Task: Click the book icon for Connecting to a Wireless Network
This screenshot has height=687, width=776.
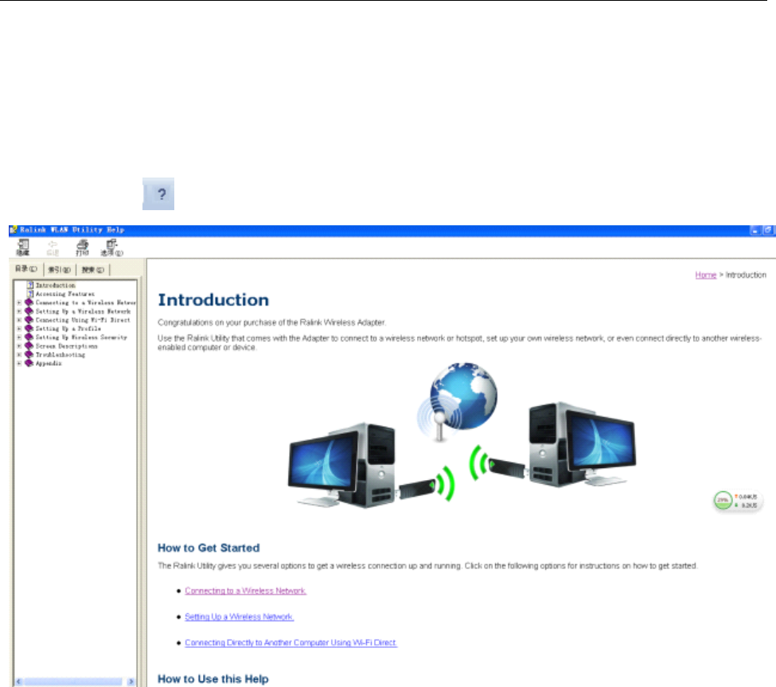Action: pos(29,303)
